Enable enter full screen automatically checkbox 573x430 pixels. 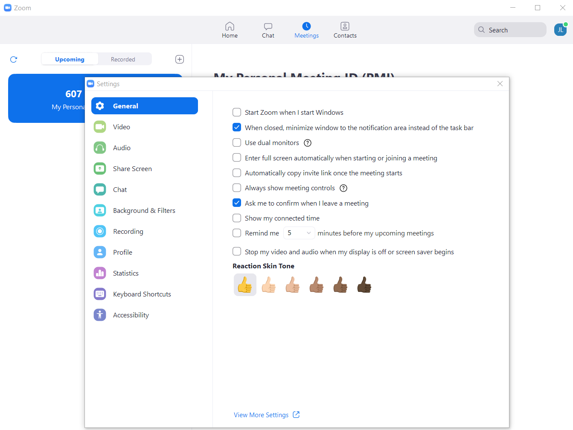point(237,157)
